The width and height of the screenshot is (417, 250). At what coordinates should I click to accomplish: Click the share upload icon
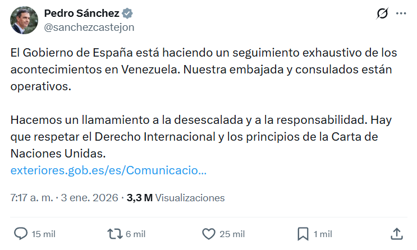coord(396,234)
